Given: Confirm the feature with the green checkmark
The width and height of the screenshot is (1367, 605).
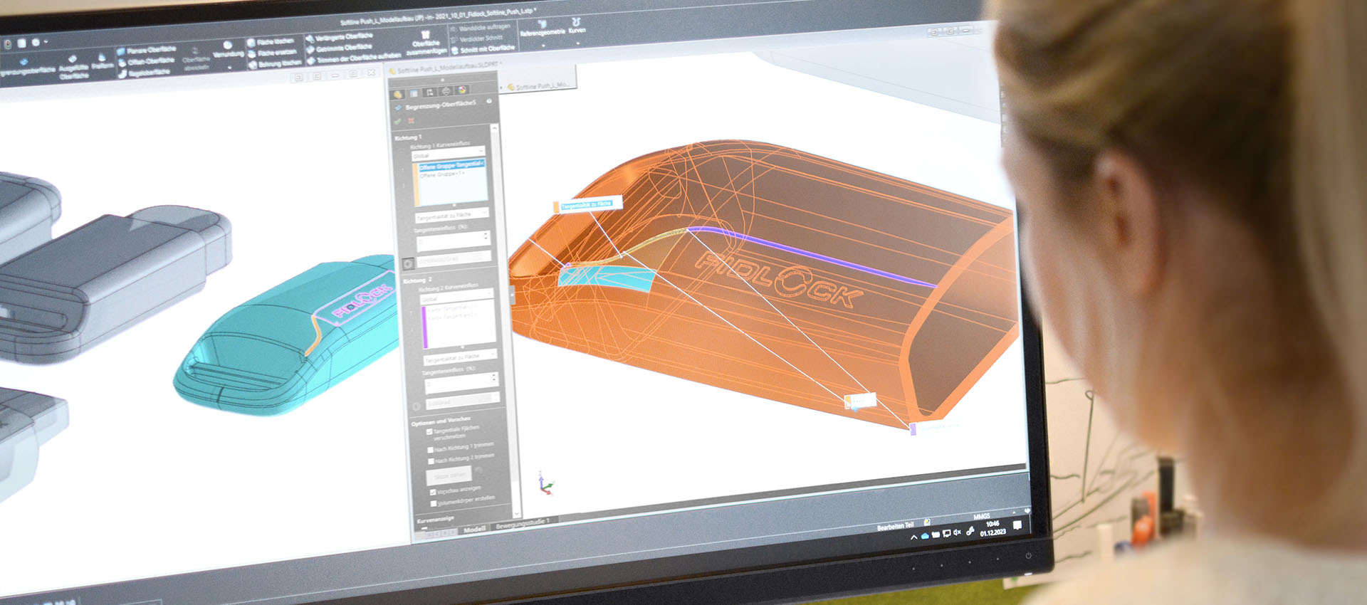Looking at the screenshot, I should pos(398,121).
